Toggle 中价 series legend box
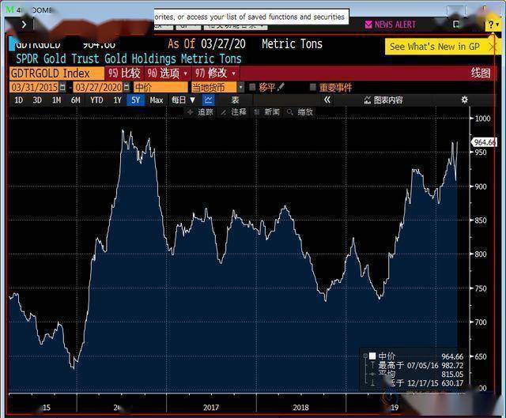The image size is (506, 418). (x=372, y=356)
